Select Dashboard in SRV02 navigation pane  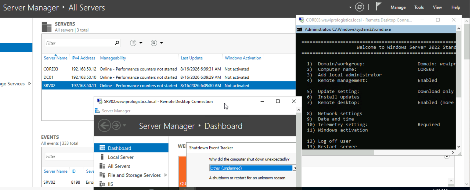tap(131, 148)
